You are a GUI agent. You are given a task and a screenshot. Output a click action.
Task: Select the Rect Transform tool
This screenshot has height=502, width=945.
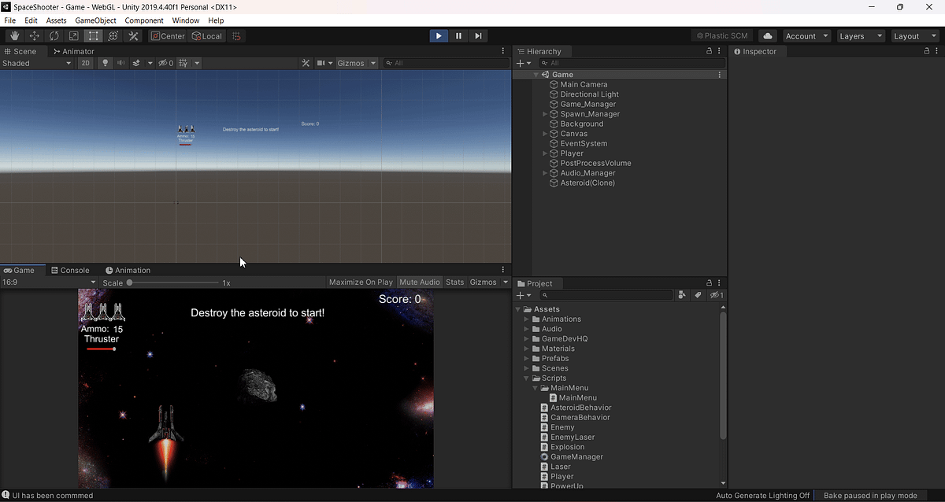point(93,35)
